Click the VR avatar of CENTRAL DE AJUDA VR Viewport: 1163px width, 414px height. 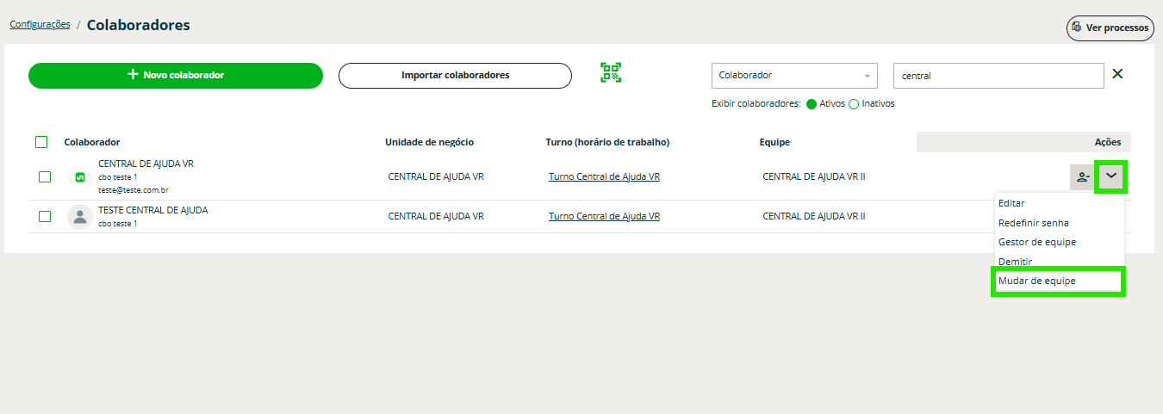(x=80, y=176)
